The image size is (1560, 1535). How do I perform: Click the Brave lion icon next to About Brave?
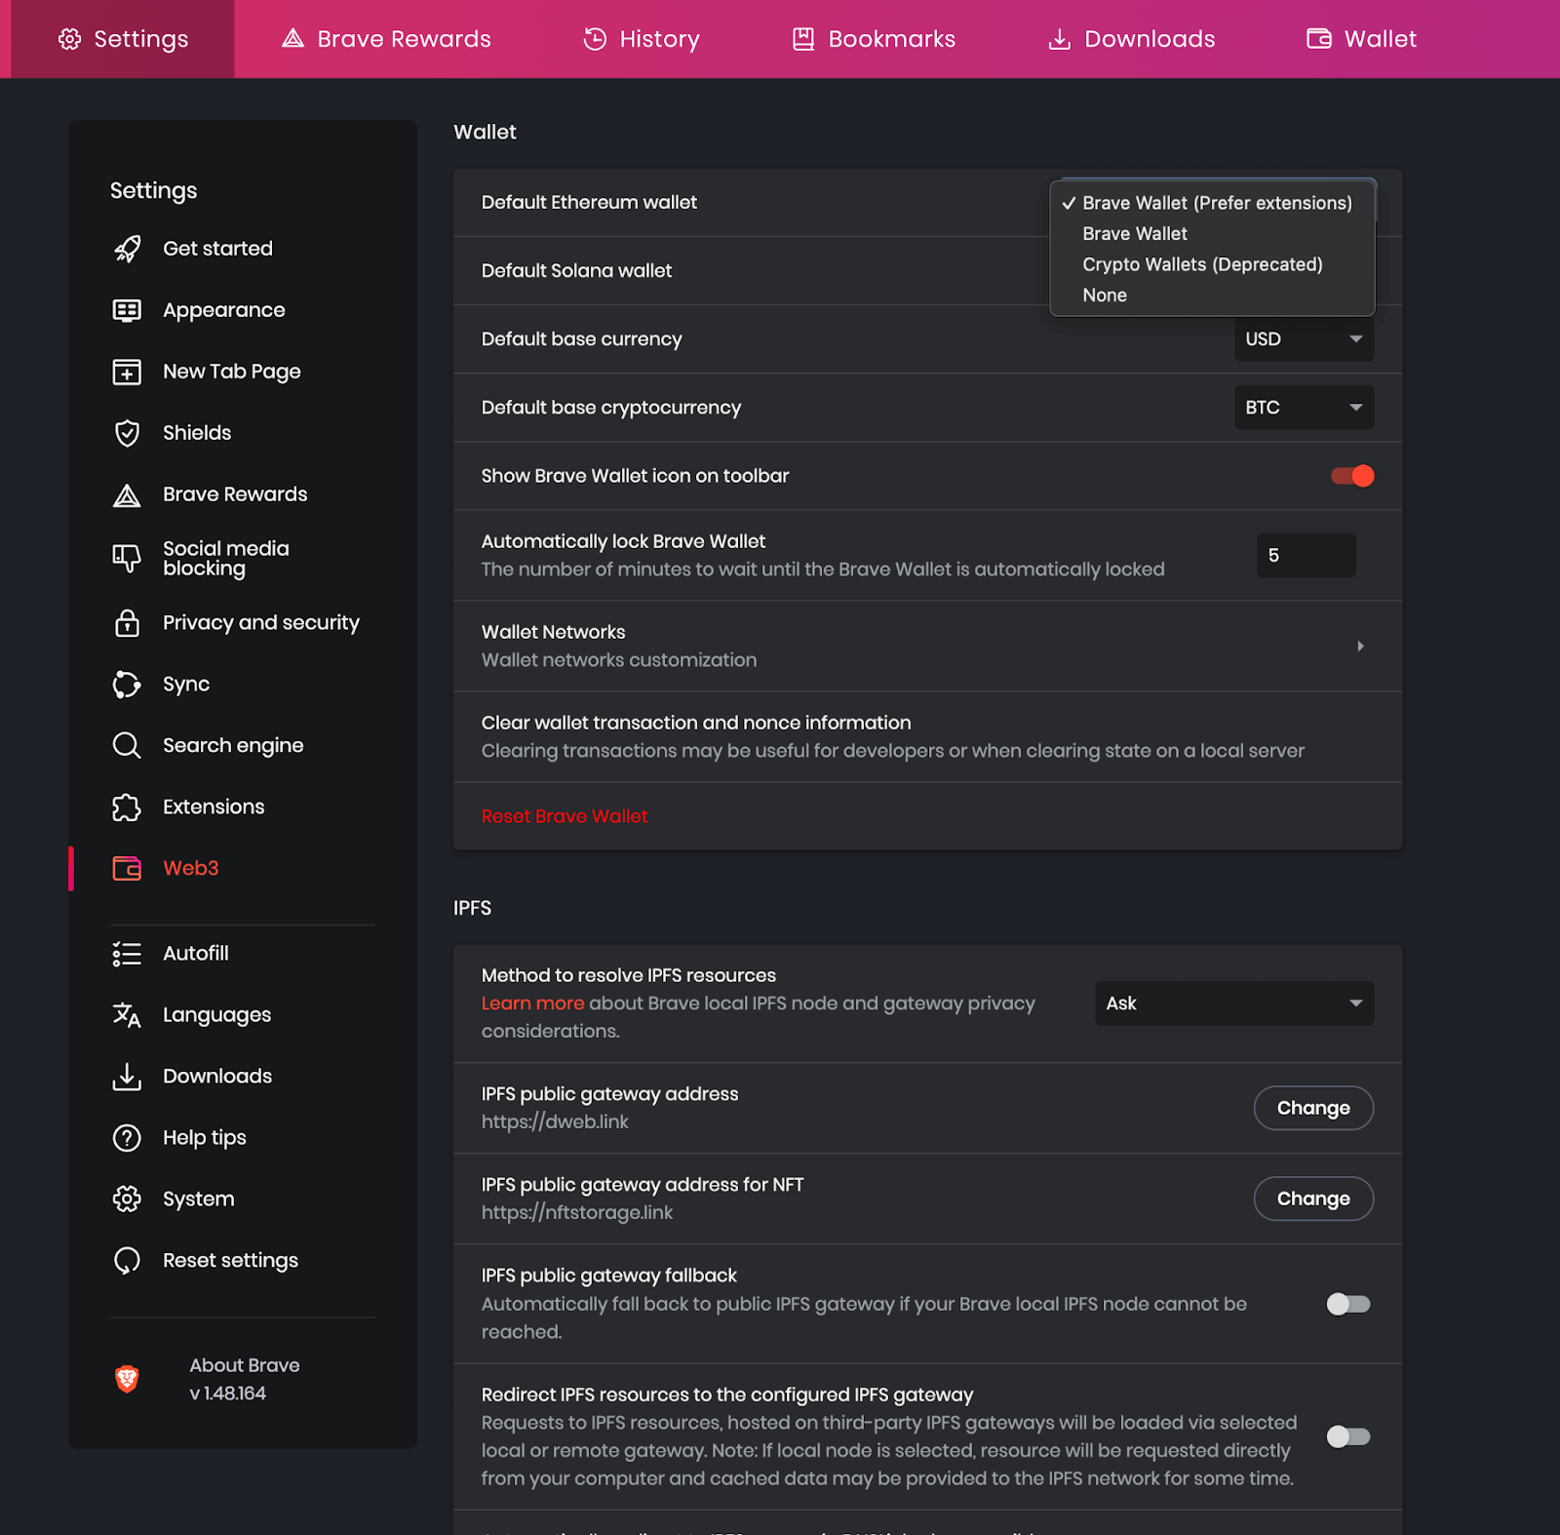click(128, 1378)
